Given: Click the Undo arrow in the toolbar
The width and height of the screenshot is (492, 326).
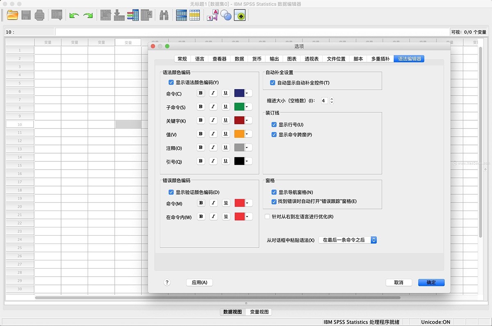Looking at the screenshot, I should click(x=74, y=15).
